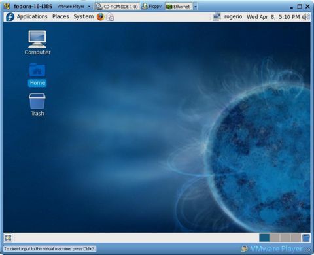Screen dimensions: 314x255
Task: Maximize the VMware Player window
Action: [x=300, y=7]
